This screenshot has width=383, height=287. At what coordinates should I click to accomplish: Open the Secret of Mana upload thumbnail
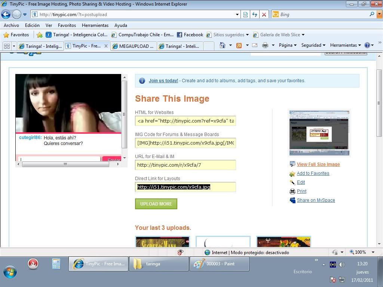point(162,242)
